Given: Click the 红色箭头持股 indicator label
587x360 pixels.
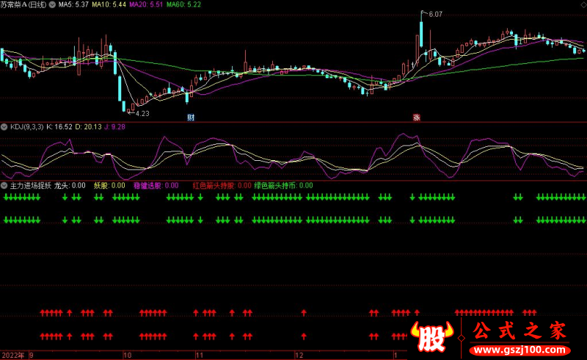Looking at the screenshot, I should pos(222,186).
